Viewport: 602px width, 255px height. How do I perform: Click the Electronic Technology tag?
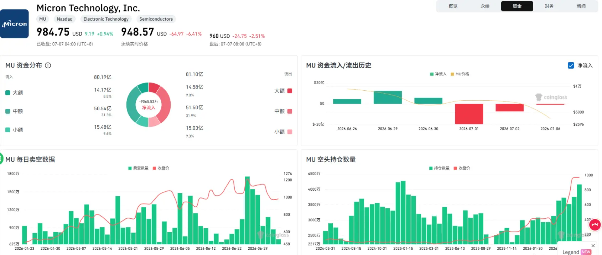pyautogui.click(x=106, y=19)
